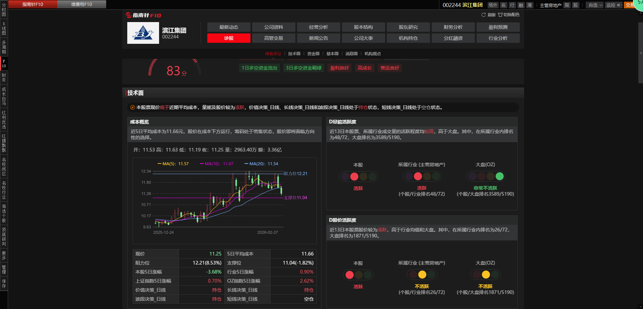
Task: Open the 机构持仓 section
Action: [408, 38]
